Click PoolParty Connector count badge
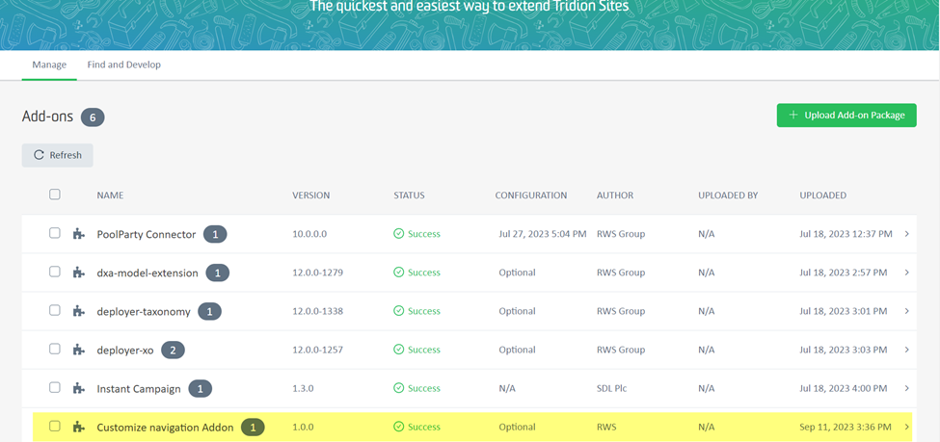Image resolution: width=940 pixels, height=442 pixels. coord(215,234)
